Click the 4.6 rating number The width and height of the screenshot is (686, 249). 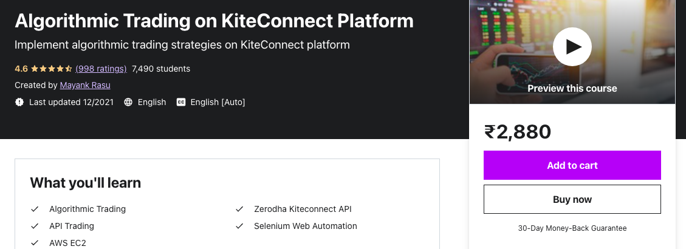pyautogui.click(x=21, y=69)
